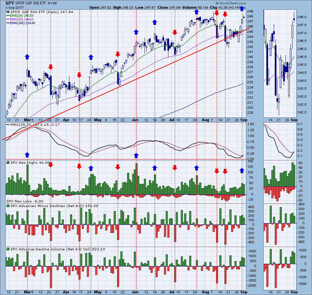Click the Open 247.92 value
The image size is (312, 295).
100,8
